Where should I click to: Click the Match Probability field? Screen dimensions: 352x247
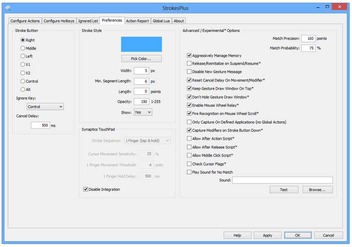pyautogui.click(x=308, y=48)
